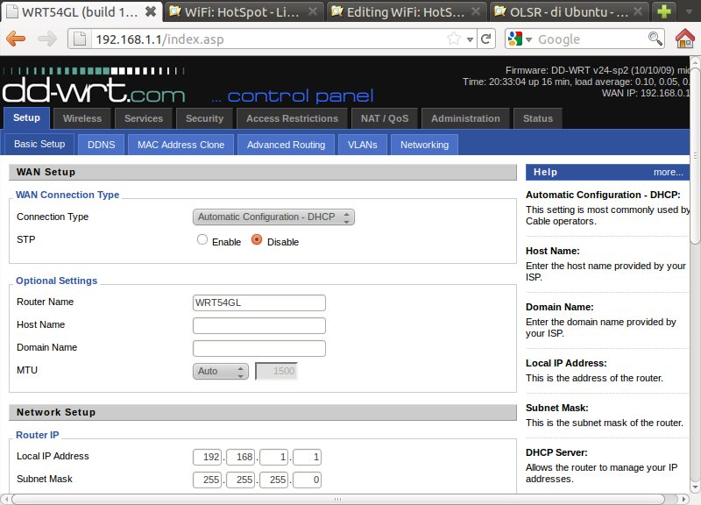Open the MTU Auto dropdown
701x505 pixels.
[221, 371]
